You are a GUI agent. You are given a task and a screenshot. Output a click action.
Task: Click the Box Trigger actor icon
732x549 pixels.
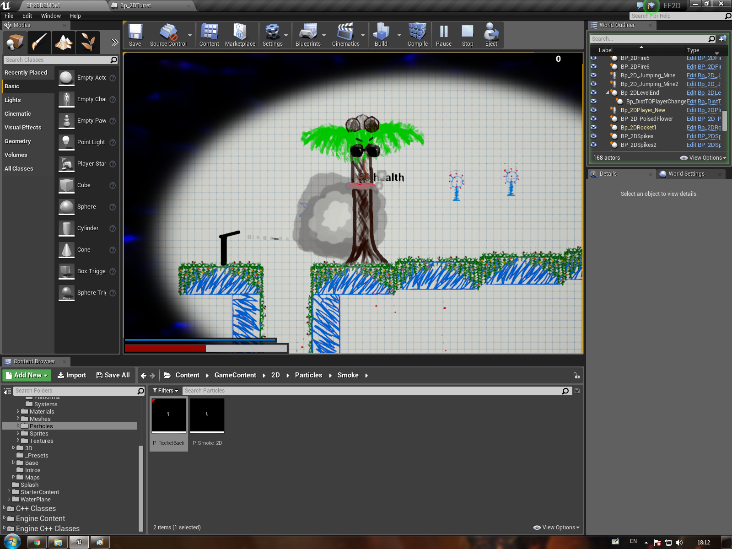tap(67, 271)
